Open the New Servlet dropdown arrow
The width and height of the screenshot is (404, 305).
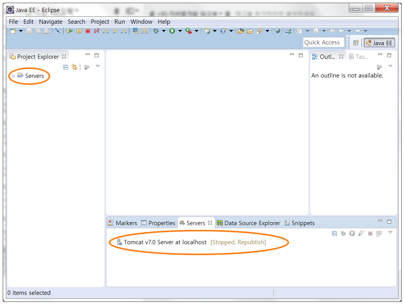pyautogui.click(x=231, y=31)
